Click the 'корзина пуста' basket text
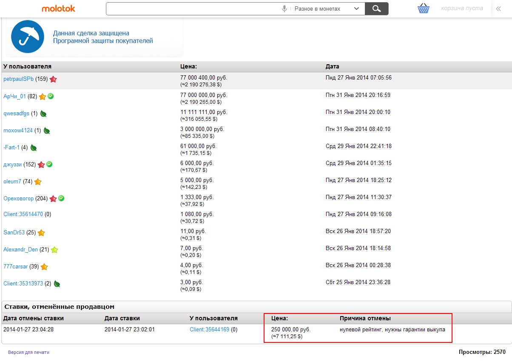This screenshot has height=362, width=512. click(x=461, y=9)
